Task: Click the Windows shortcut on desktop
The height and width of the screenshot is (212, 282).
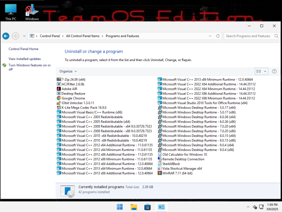Action: [x=32, y=12]
